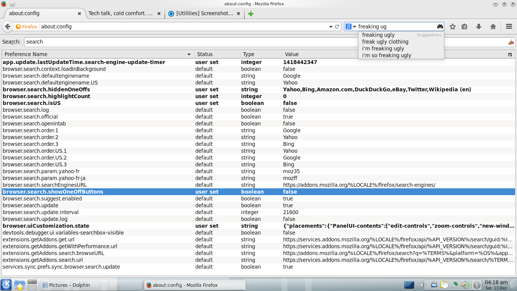Click the info notifications tray icon
The height and width of the screenshot is (291, 517).
477,285
